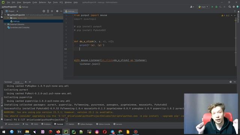Toggle Project tool window from left sidebar
Screen dimensions: 240x135
pyautogui.click(x=1, y=14)
